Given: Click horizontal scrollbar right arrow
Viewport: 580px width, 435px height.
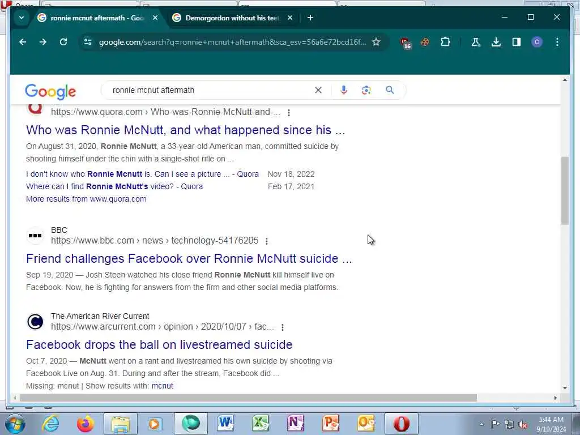Looking at the screenshot, I should (555, 398).
